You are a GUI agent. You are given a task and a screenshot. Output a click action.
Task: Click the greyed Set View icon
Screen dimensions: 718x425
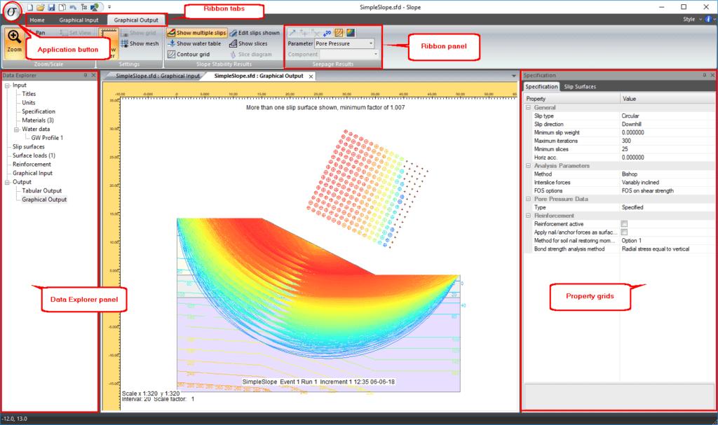(64, 33)
